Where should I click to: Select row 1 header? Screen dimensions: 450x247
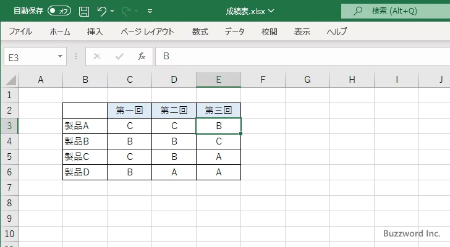9,95
